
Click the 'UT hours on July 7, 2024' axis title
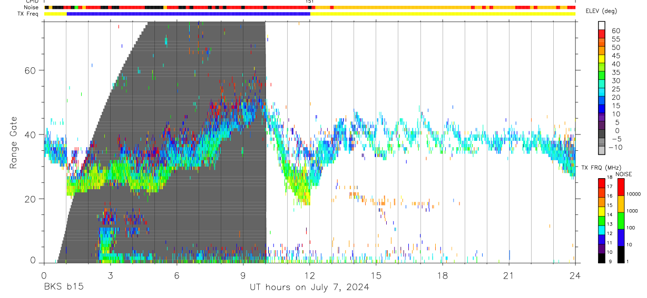coord(309,287)
